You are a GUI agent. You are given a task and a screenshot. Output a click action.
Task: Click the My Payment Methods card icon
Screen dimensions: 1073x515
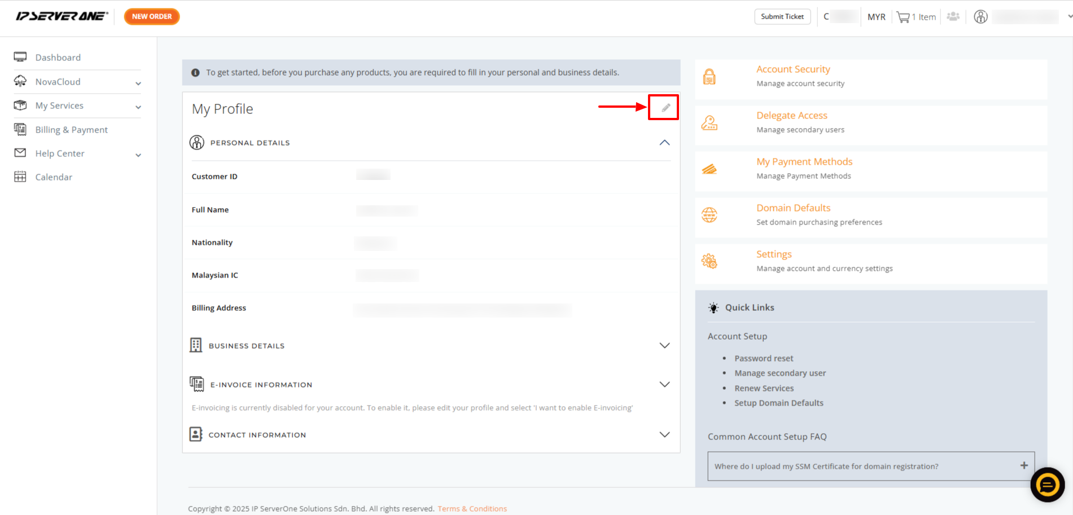(710, 169)
